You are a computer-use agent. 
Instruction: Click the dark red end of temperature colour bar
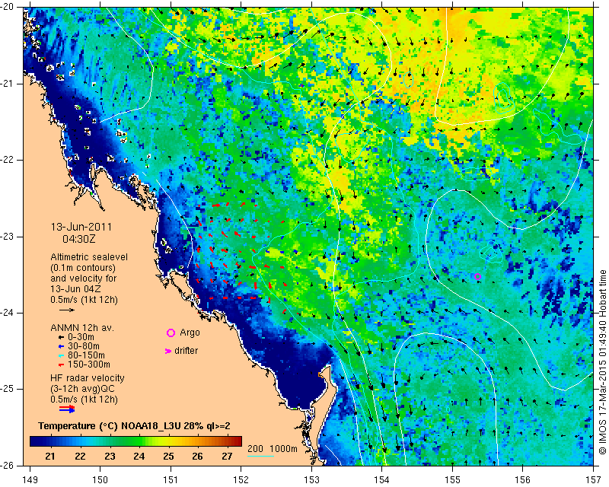click(237, 441)
